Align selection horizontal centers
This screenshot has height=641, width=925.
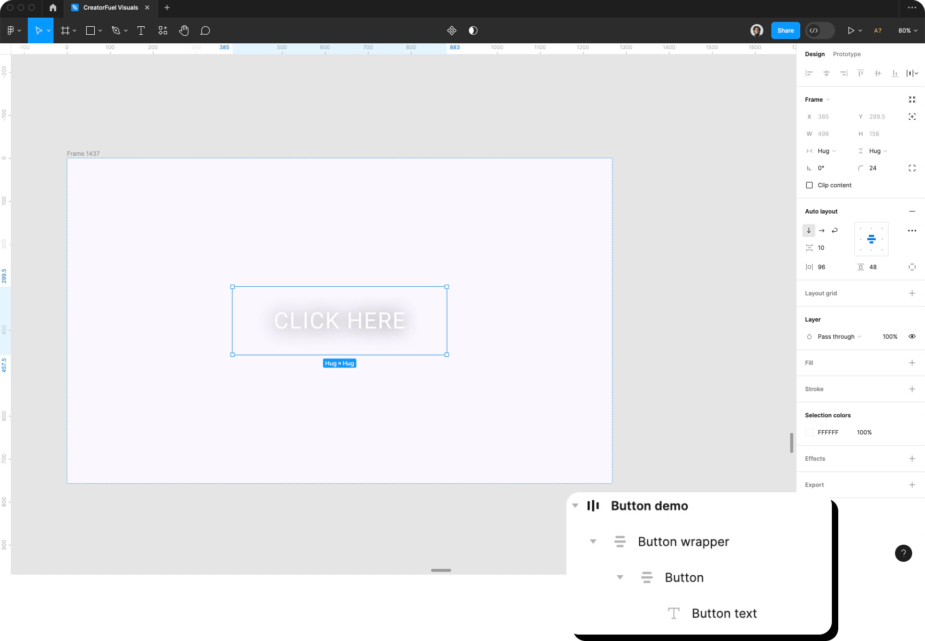[827, 73]
